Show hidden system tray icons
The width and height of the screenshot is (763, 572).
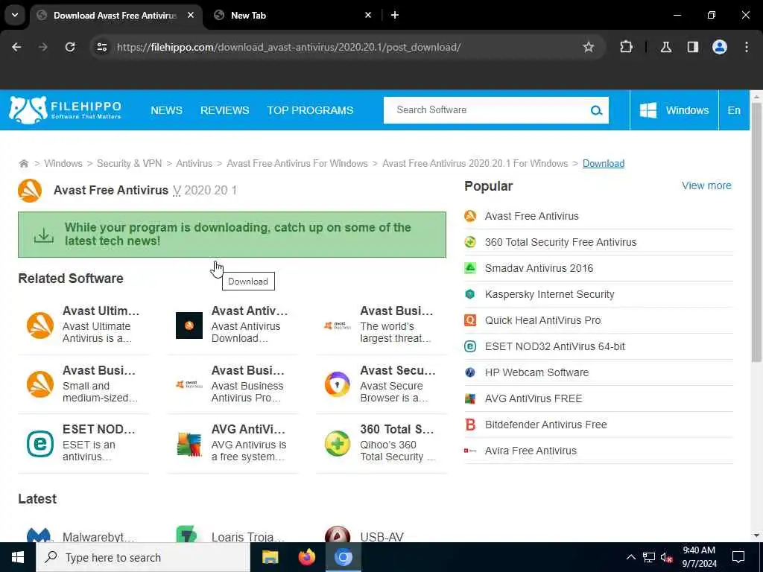[x=630, y=557]
